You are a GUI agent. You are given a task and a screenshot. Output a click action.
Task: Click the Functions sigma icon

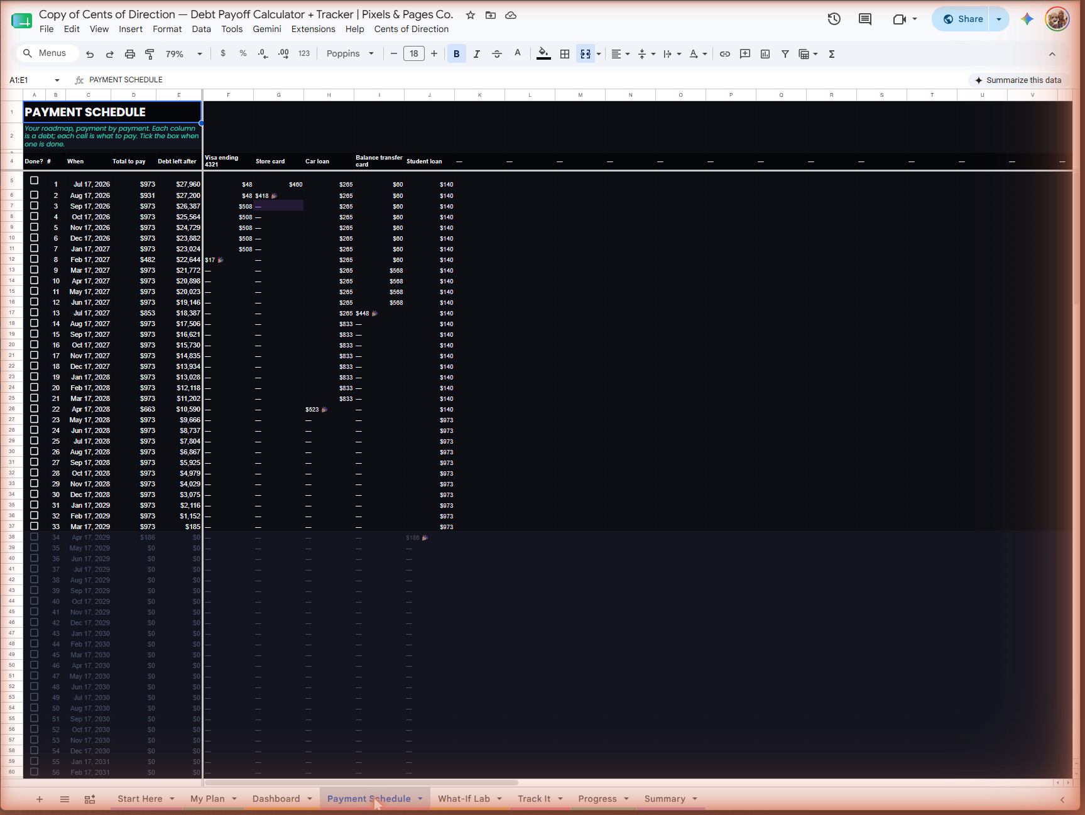coord(832,54)
